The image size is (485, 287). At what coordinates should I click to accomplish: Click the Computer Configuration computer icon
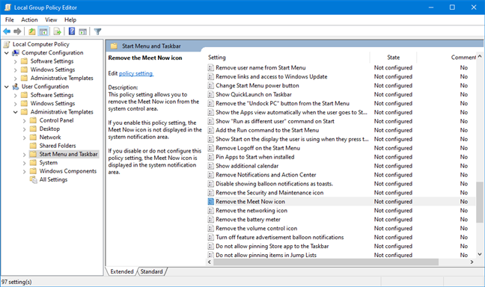(x=16, y=53)
